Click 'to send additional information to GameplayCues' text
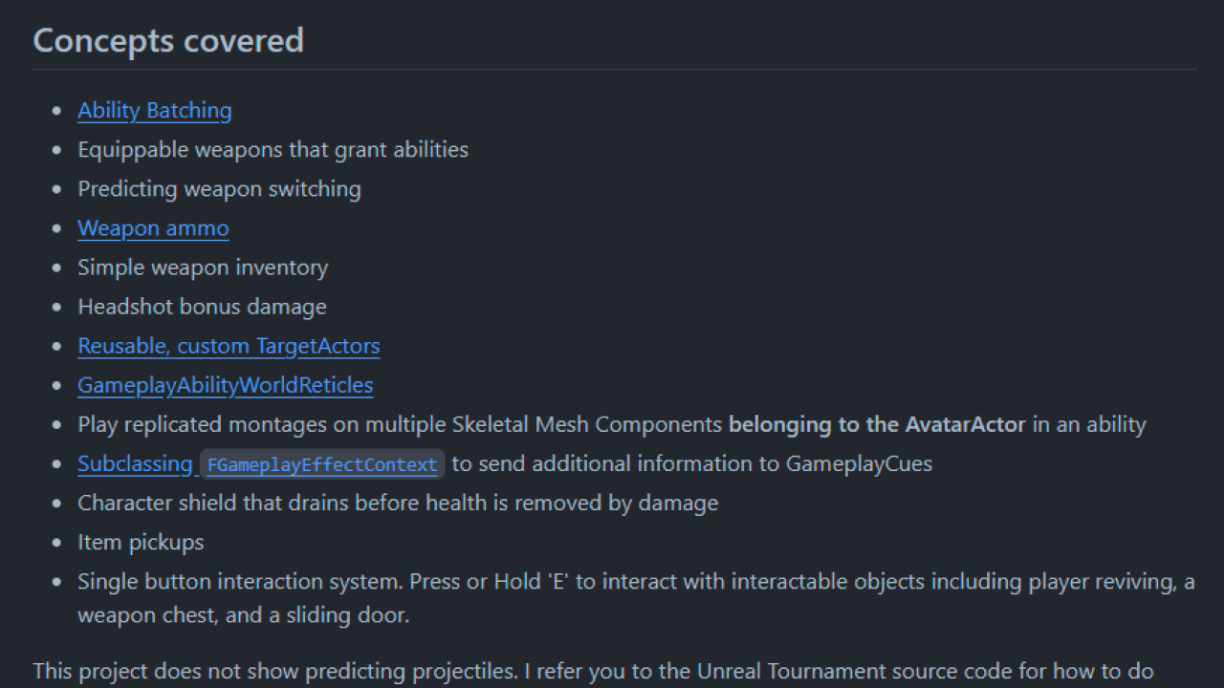 point(691,464)
